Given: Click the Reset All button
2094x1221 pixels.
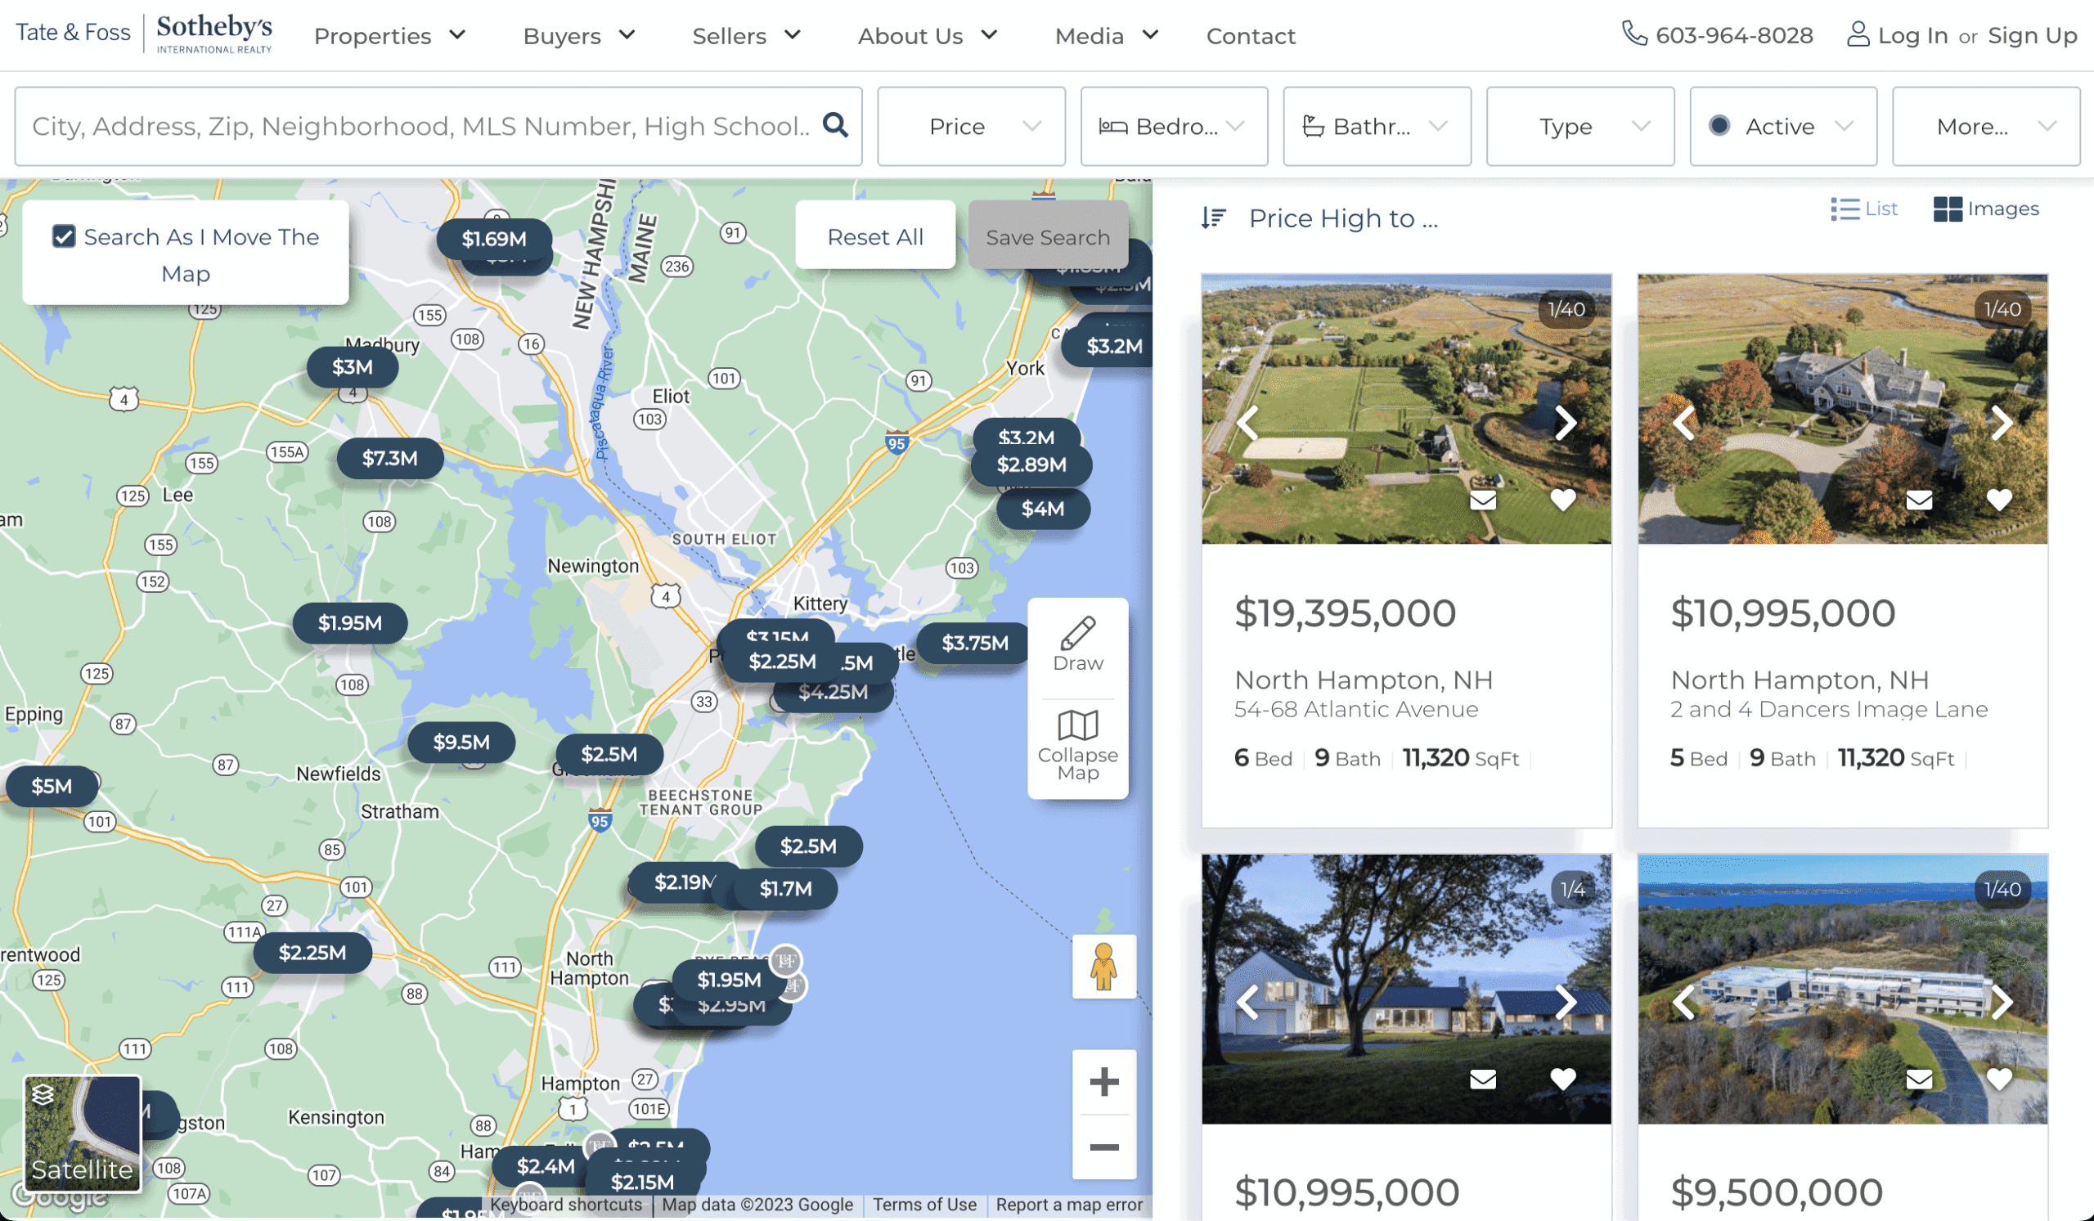Looking at the screenshot, I should [874, 236].
